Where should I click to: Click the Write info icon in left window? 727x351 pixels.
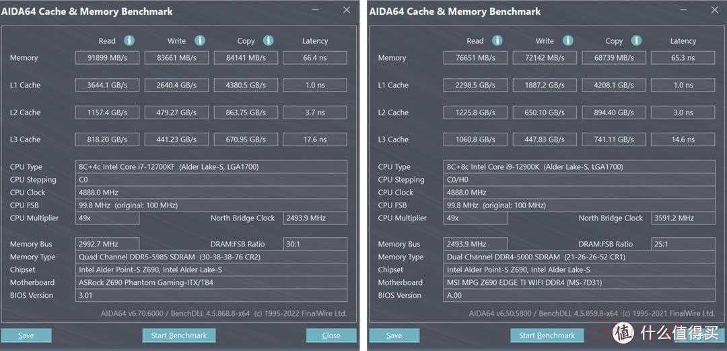point(199,41)
